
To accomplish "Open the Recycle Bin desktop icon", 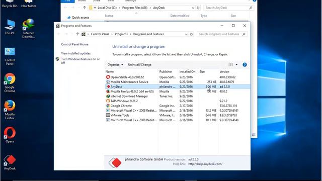I will pyautogui.click(x=10, y=4).
